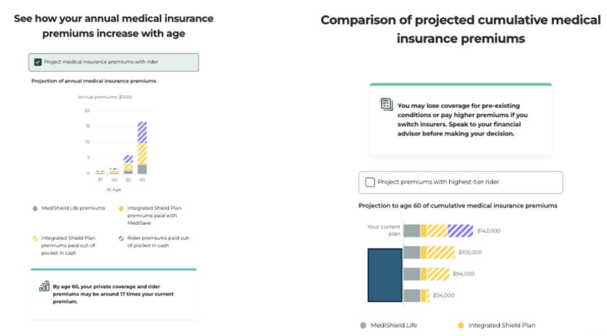Click the purple striped rider segment of current plan
Image resolution: width=607 pixels, height=336 pixels.
460,231
